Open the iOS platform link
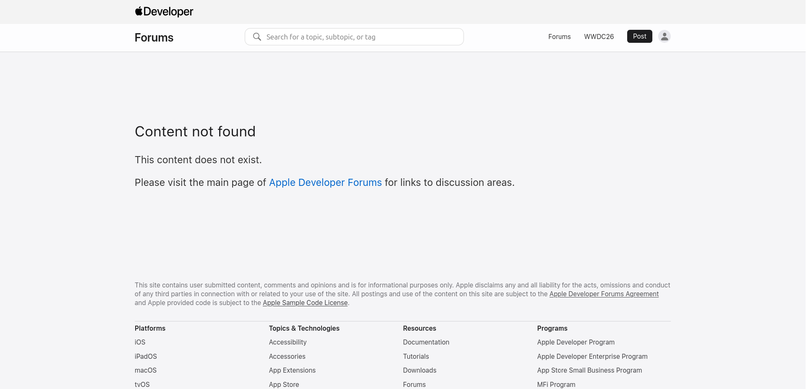The image size is (806, 389). pyautogui.click(x=140, y=342)
